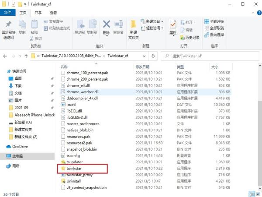This screenshot has width=262, height=197.
Task: Open the File tab
Action: [x=8, y=13]
